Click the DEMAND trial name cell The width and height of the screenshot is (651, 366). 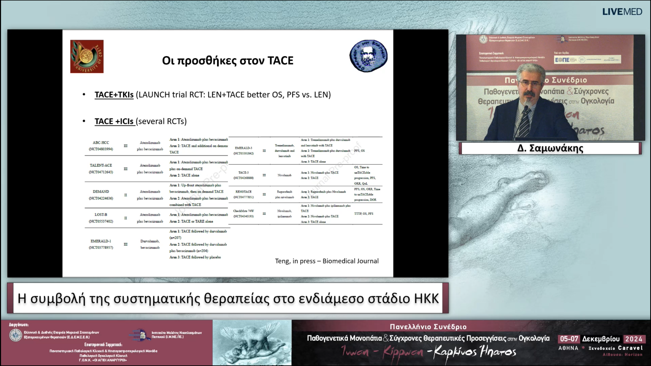101,195
